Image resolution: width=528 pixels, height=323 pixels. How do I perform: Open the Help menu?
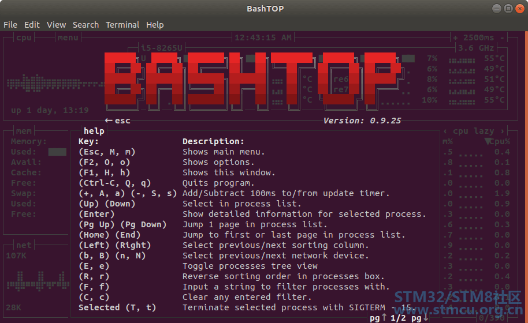pyautogui.click(x=155, y=25)
